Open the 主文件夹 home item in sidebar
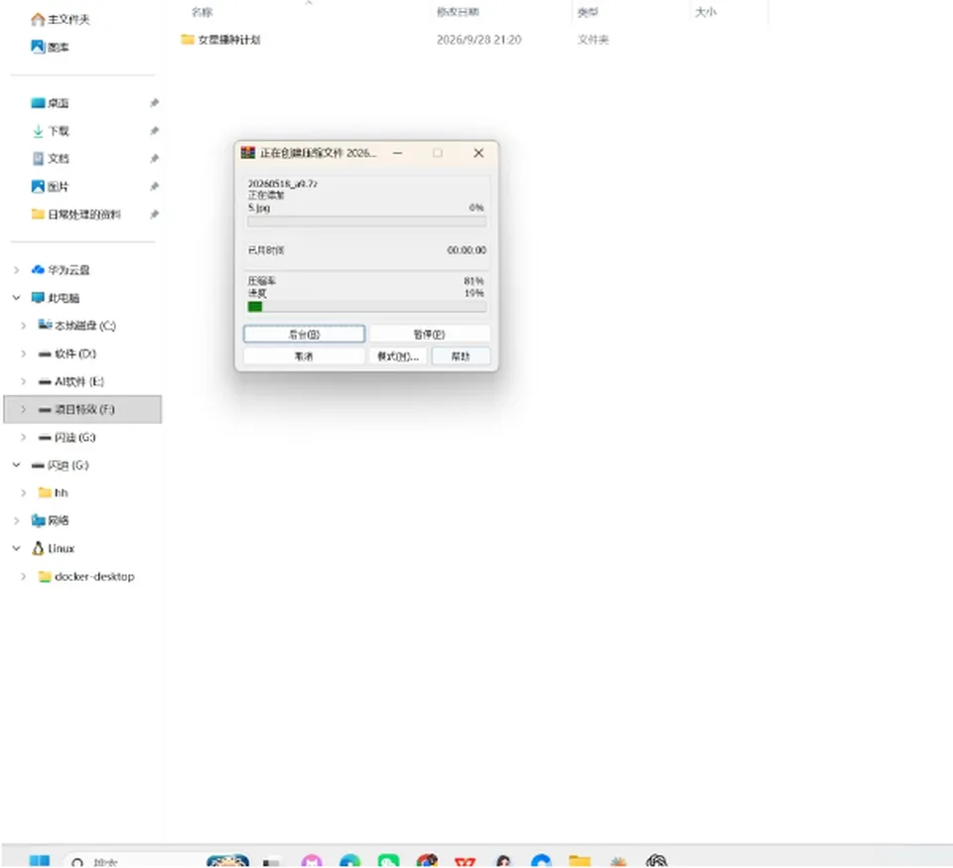The image size is (953, 868). point(61,20)
